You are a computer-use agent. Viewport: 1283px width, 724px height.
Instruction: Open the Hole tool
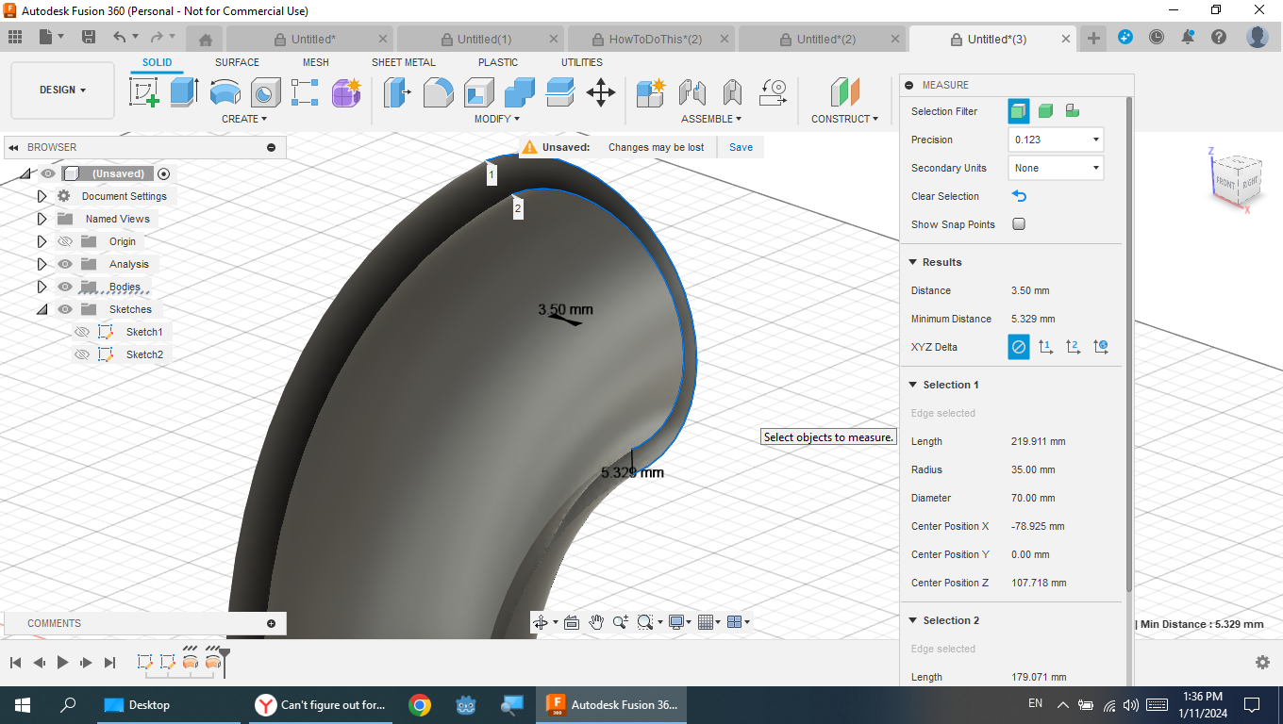coord(265,92)
